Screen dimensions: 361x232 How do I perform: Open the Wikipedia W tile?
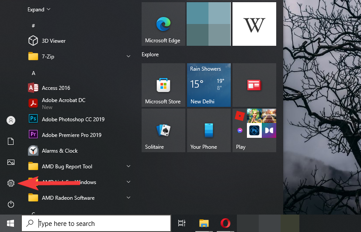pos(254,24)
